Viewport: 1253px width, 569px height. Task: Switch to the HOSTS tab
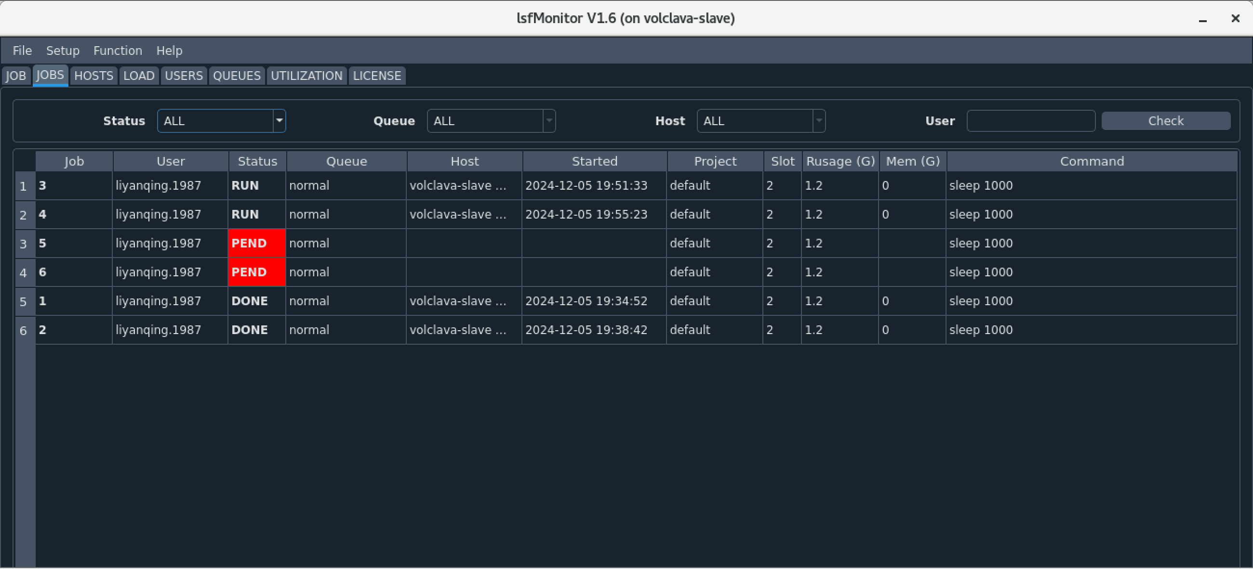(x=93, y=76)
